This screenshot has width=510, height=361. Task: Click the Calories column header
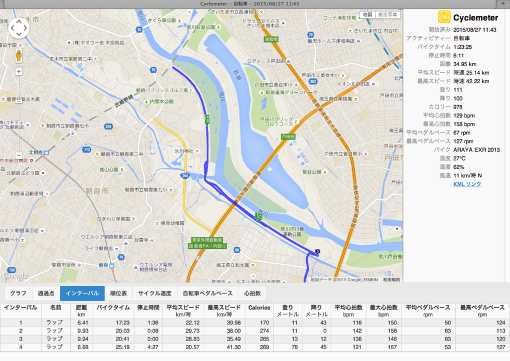pos(259,311)
